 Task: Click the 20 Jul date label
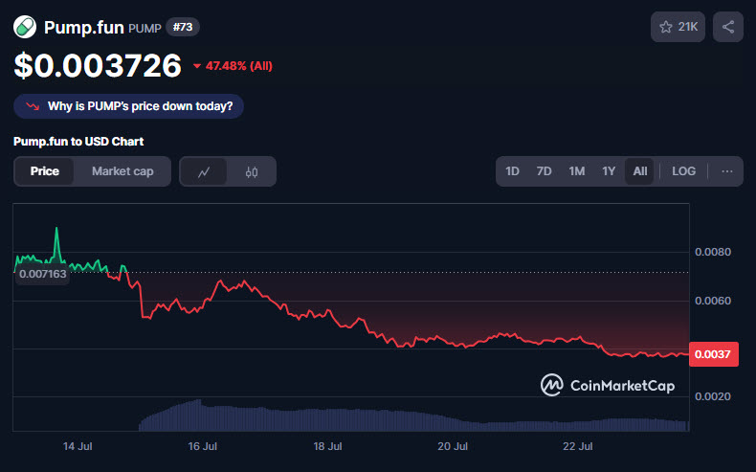[x=453, y=446]
